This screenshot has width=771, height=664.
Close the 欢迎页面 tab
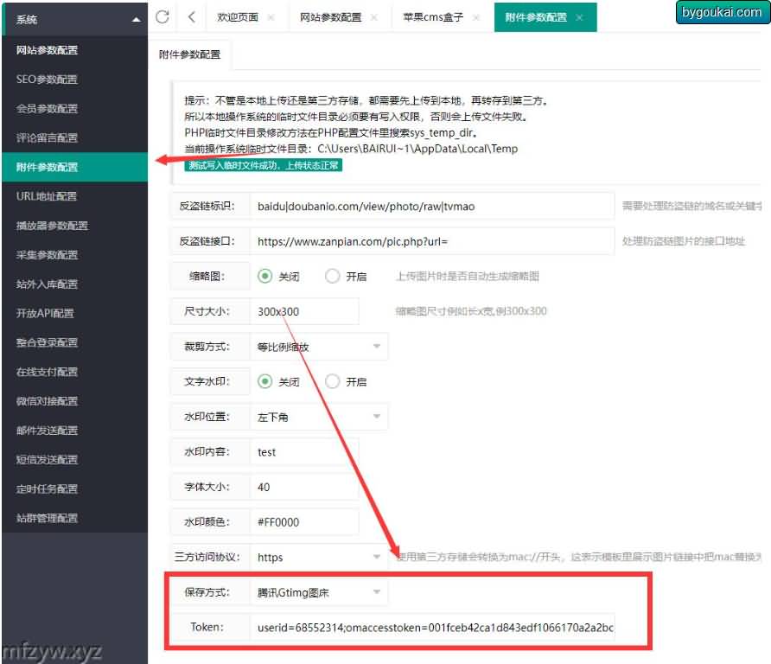[271, 17]
